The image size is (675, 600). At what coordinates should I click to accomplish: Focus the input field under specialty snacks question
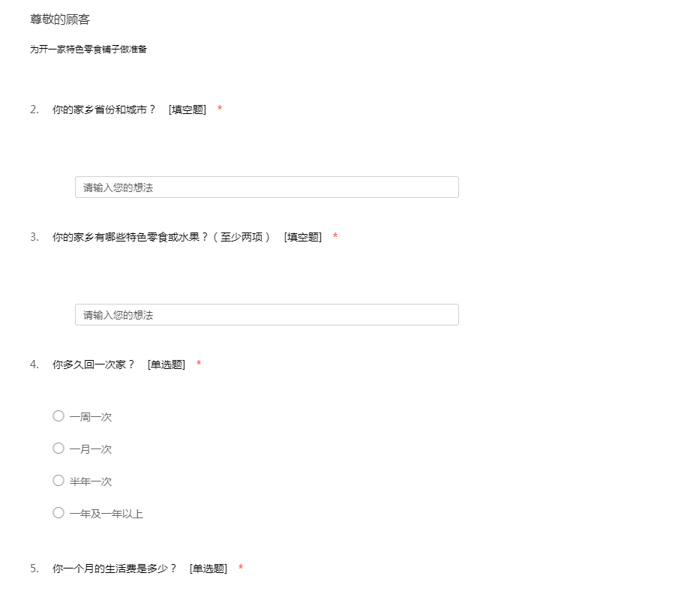[x=266, y=315]
